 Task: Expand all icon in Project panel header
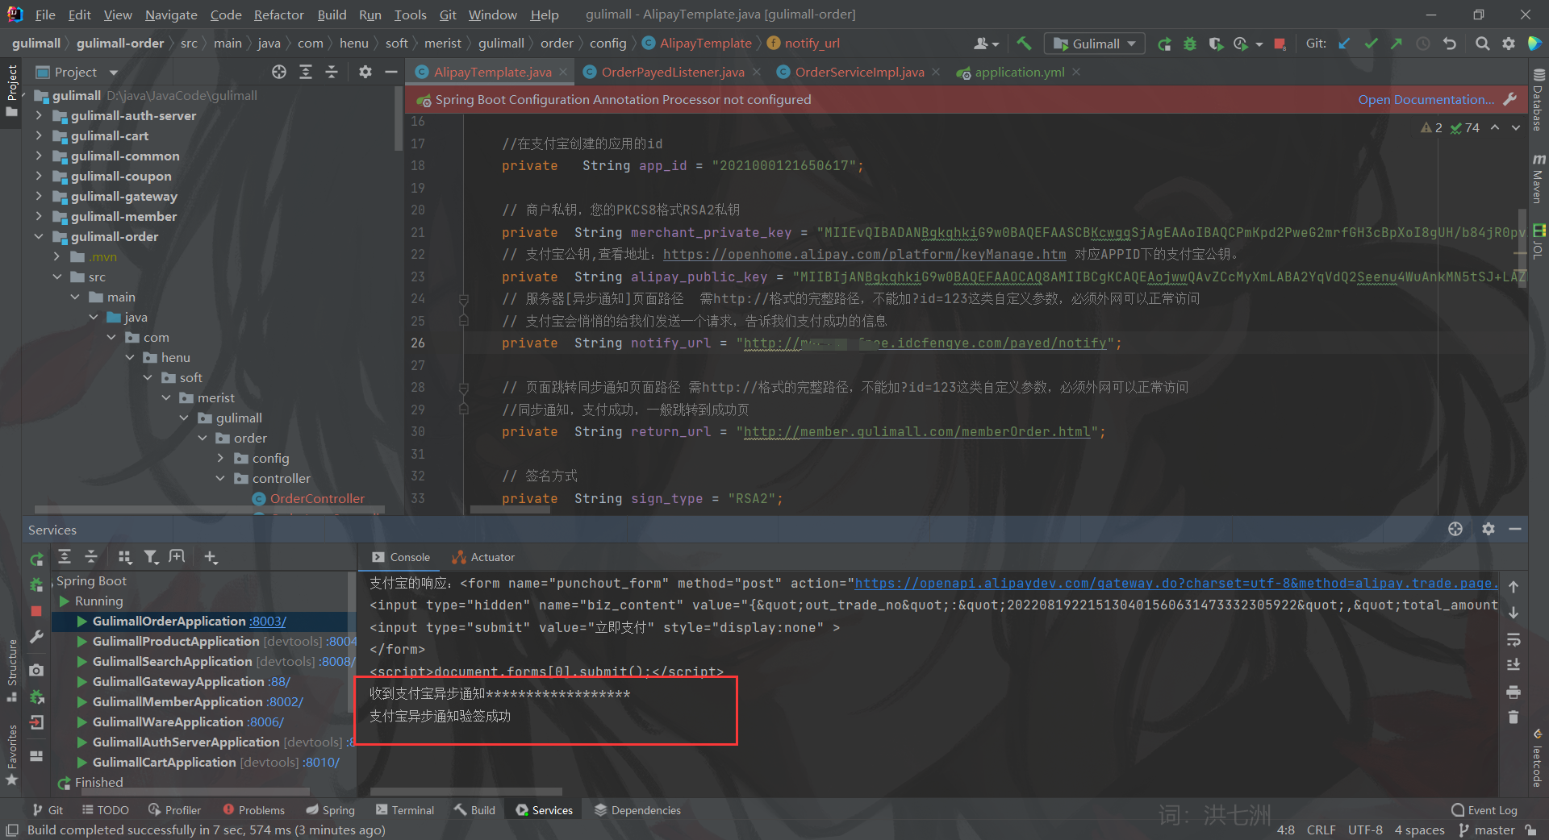306,72
